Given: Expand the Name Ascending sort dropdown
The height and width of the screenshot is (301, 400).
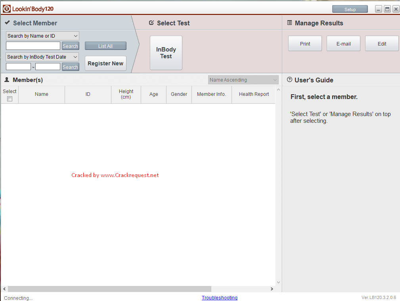Looking at the screenshot, I should pos(243,80).
